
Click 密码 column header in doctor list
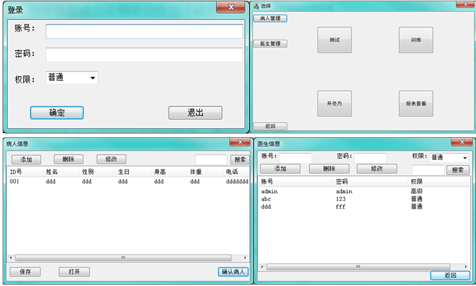(x=370, y=182)
